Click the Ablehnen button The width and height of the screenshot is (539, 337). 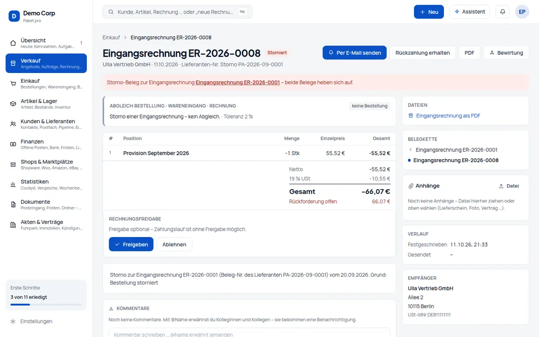(174, 244)
